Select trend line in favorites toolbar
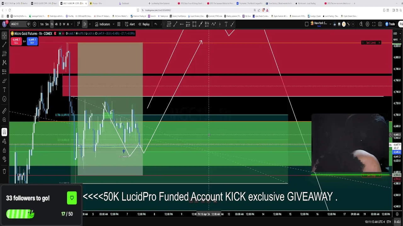Viewport: 403px width, 226px height. coord(175,24)
